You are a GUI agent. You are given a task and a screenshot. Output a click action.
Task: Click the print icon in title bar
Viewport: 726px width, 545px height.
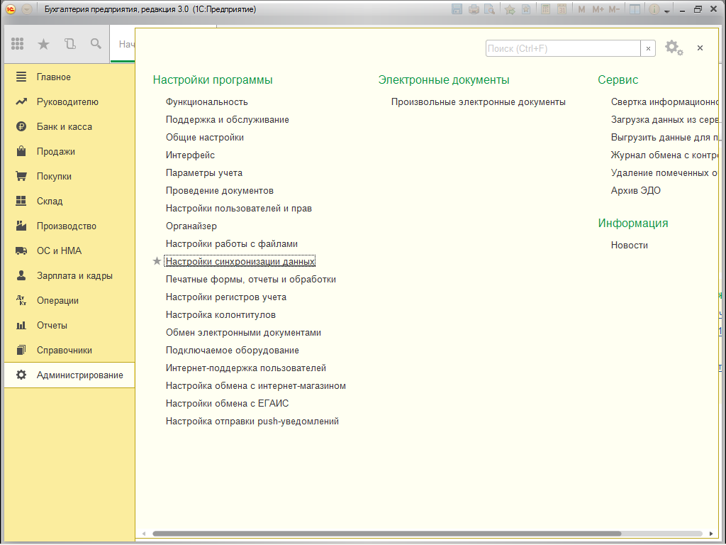click(473, 9)
